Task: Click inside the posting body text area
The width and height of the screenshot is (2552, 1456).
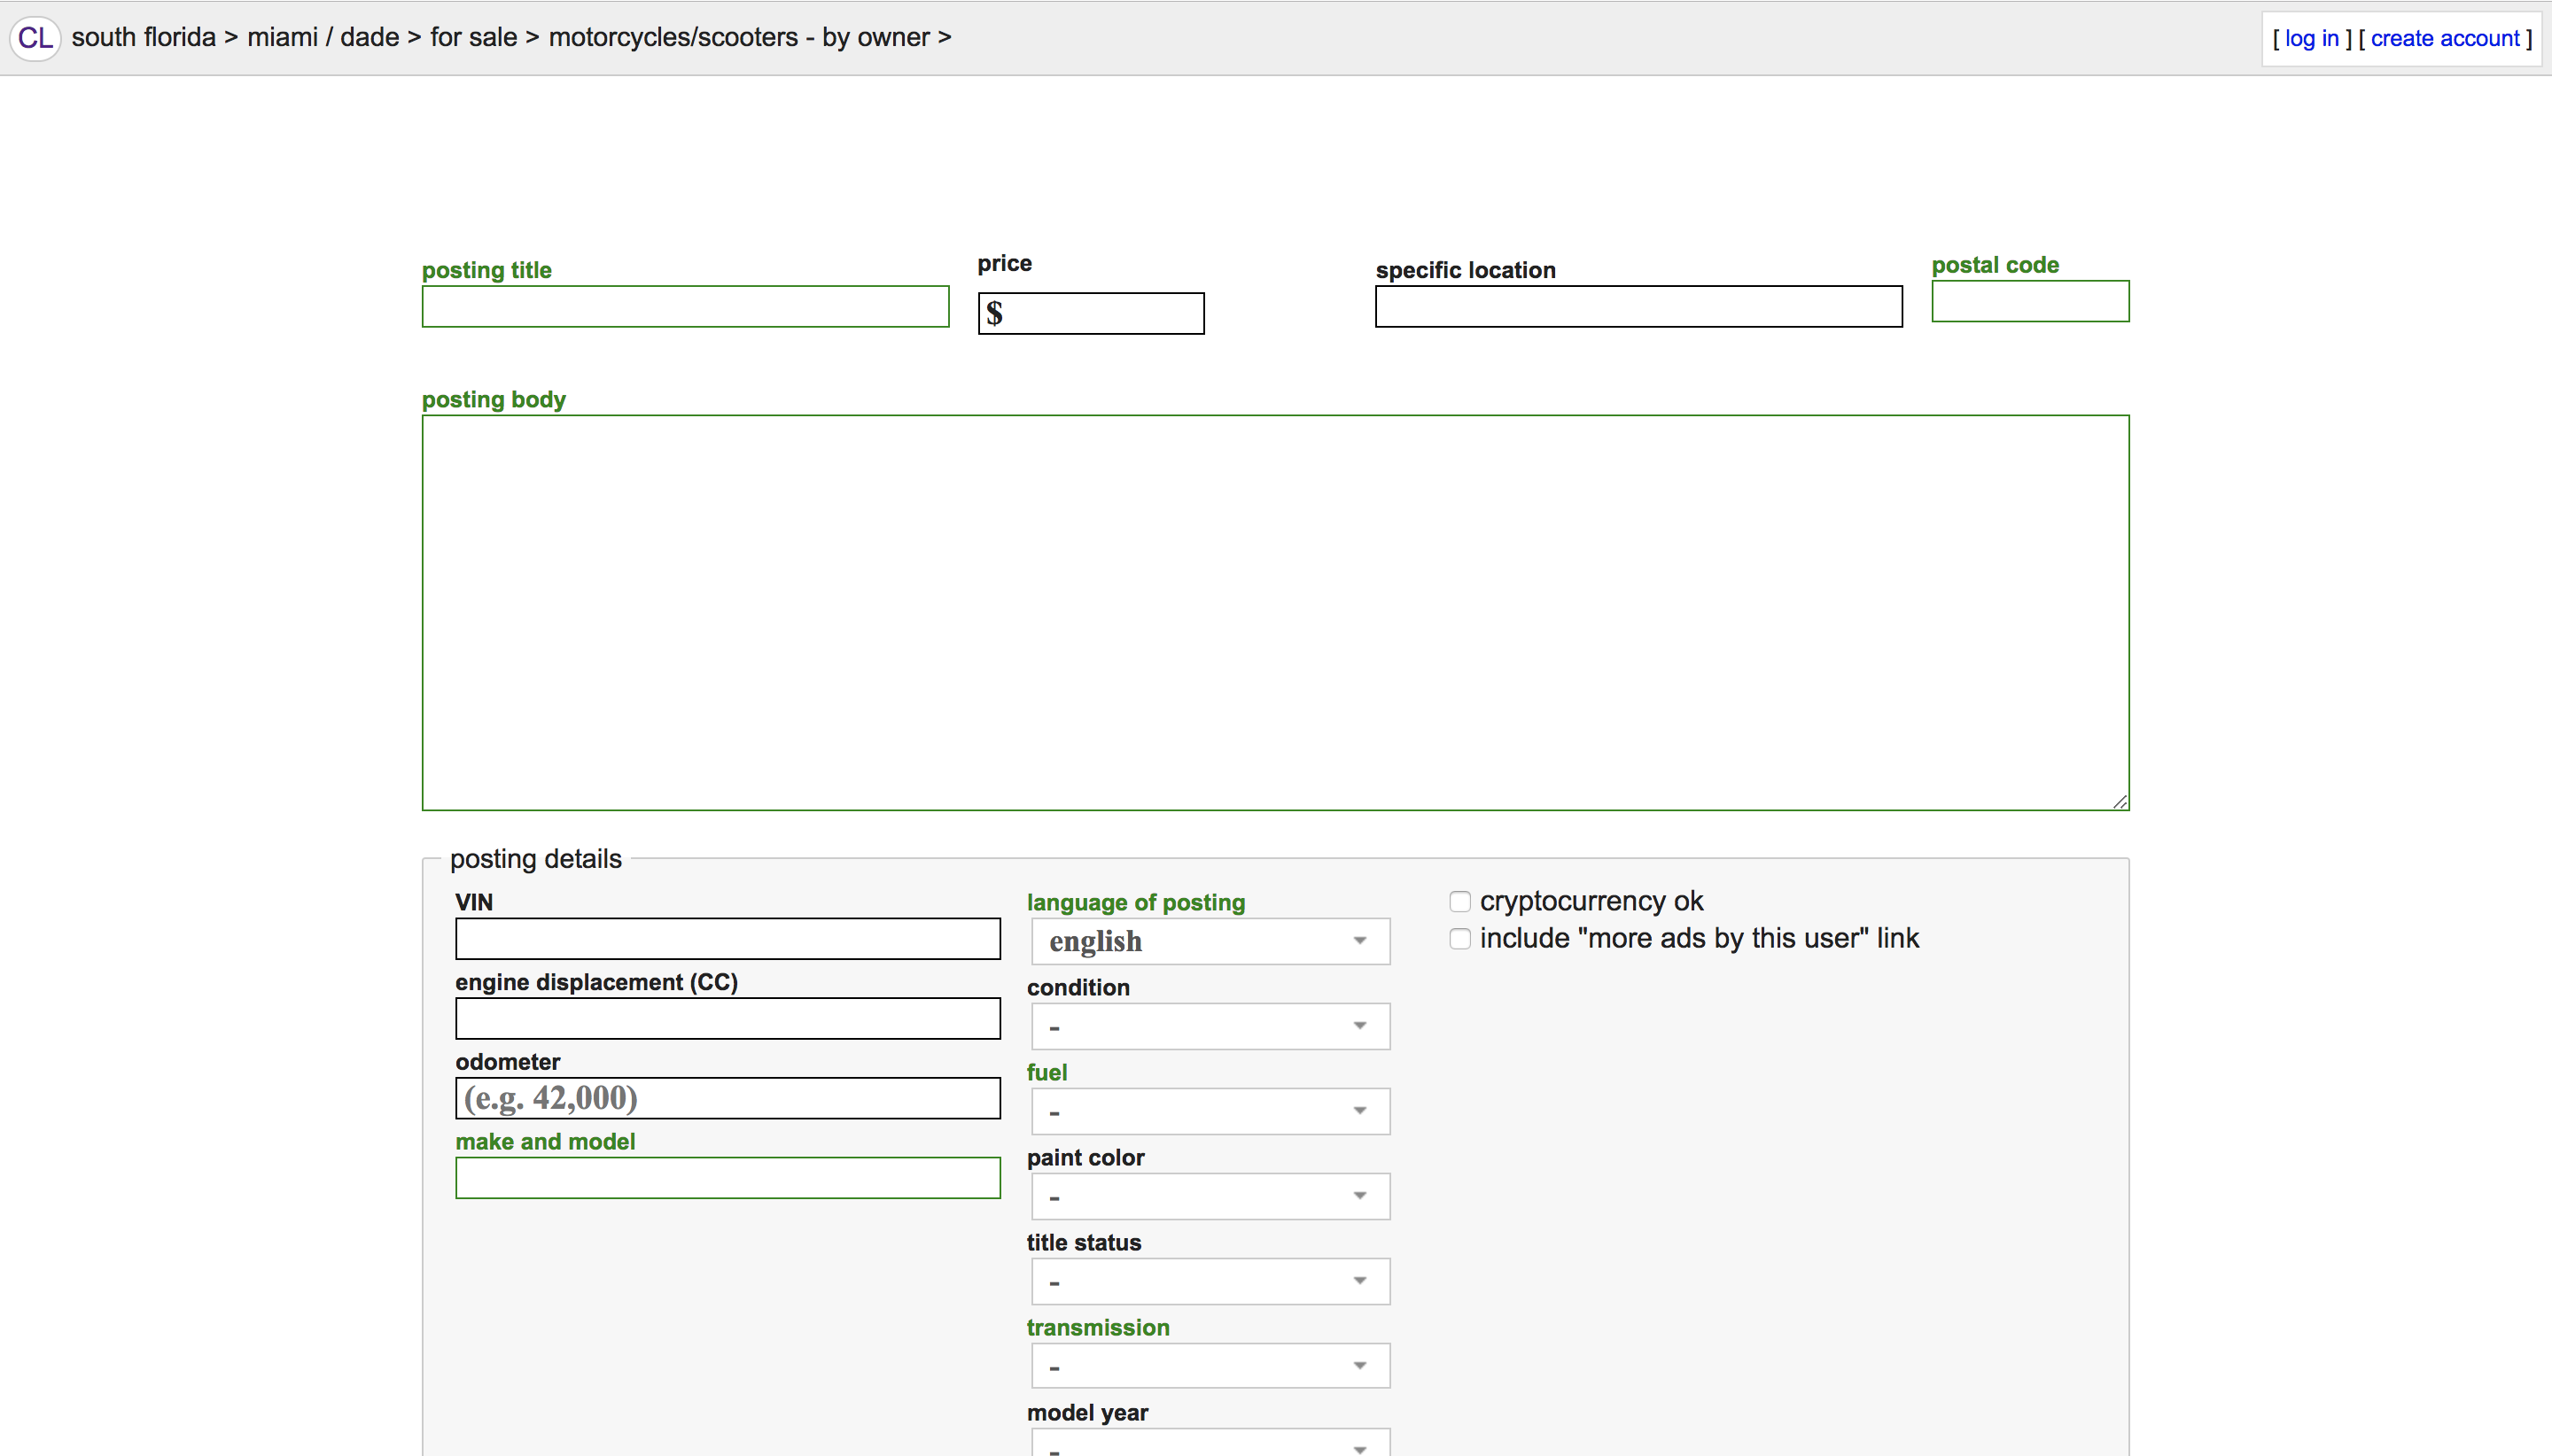Action: point(1275,612)
